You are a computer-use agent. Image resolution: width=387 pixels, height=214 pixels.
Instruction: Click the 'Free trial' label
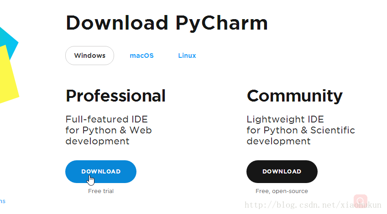click(x=101, y=191)
